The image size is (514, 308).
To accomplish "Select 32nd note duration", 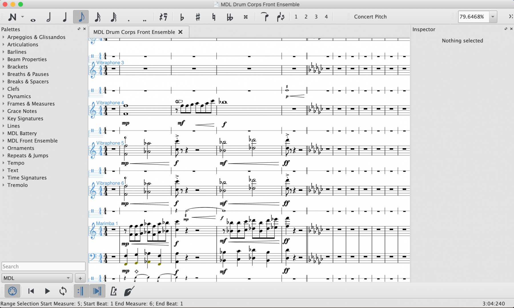I will tap(113, 17).
